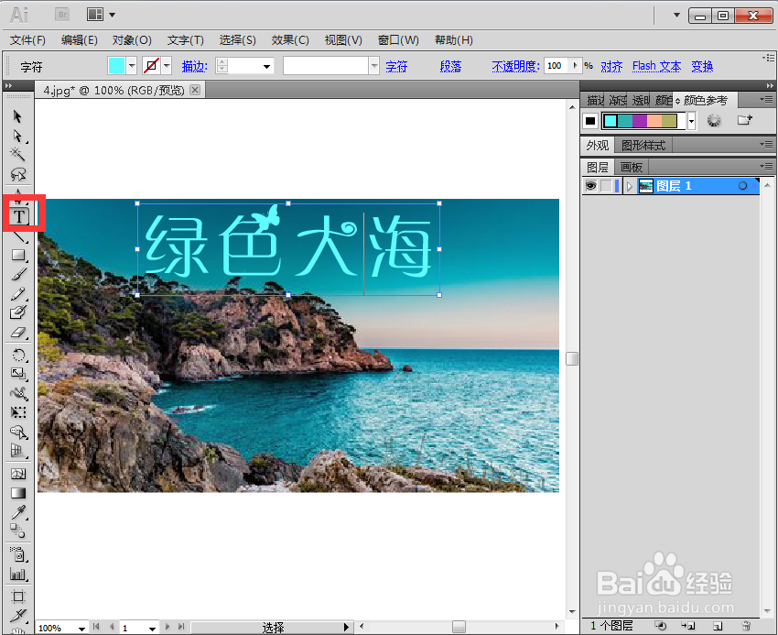The height and width of the screenshot is (635, 778).
Task: Click the Edit Colors wheel icon
Action: tap(714, 120)
